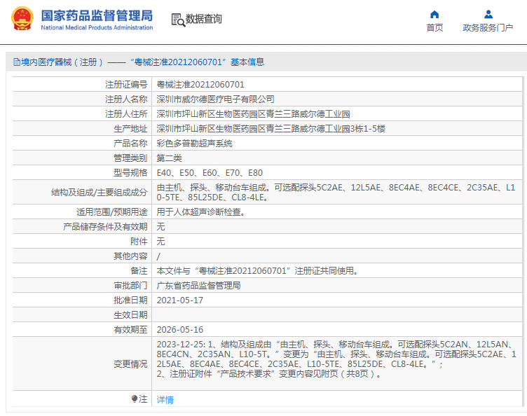Click the 备注 row label
Image resolution: width=527 pixels, height=416 pixels.
pos(139,271)
